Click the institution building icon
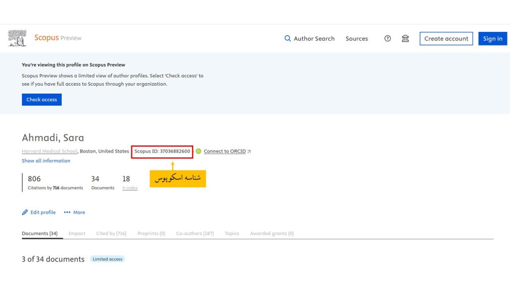Screen dimensions: 510x287 pos(405,38)
